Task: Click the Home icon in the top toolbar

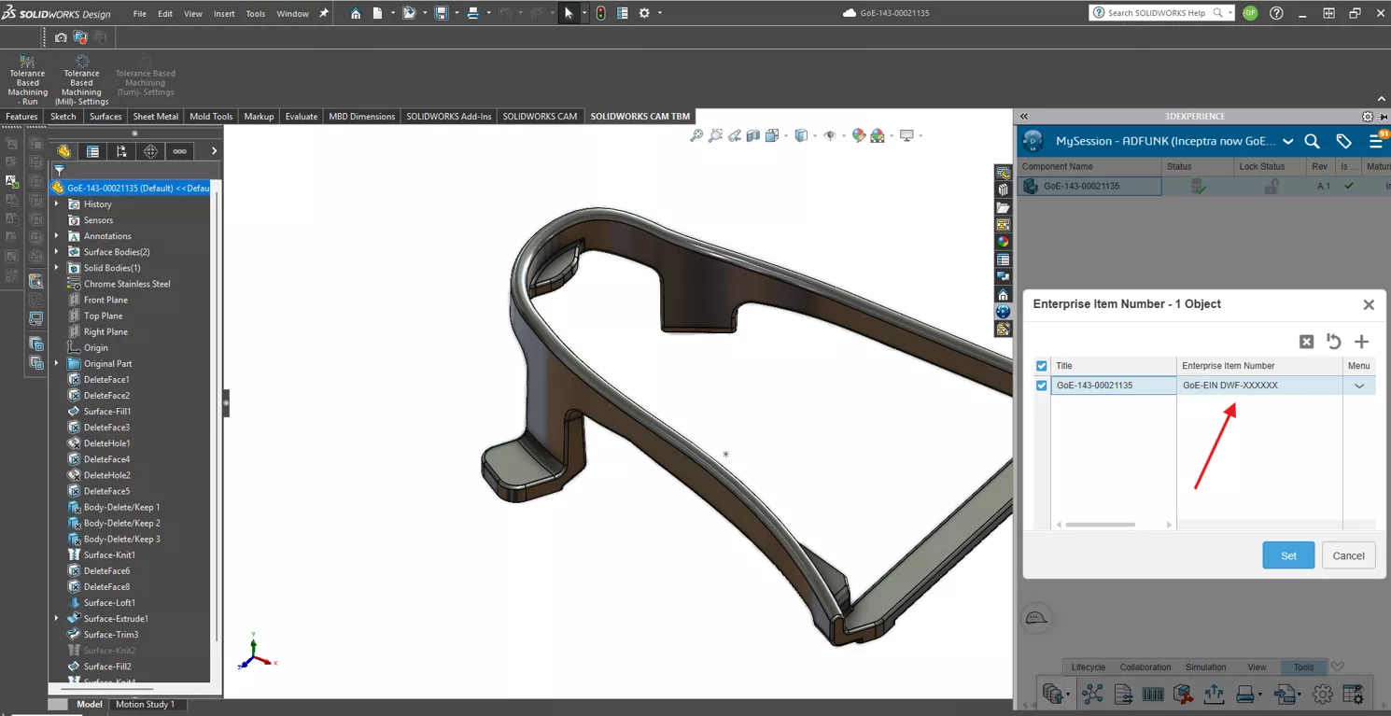Action: 356,13
